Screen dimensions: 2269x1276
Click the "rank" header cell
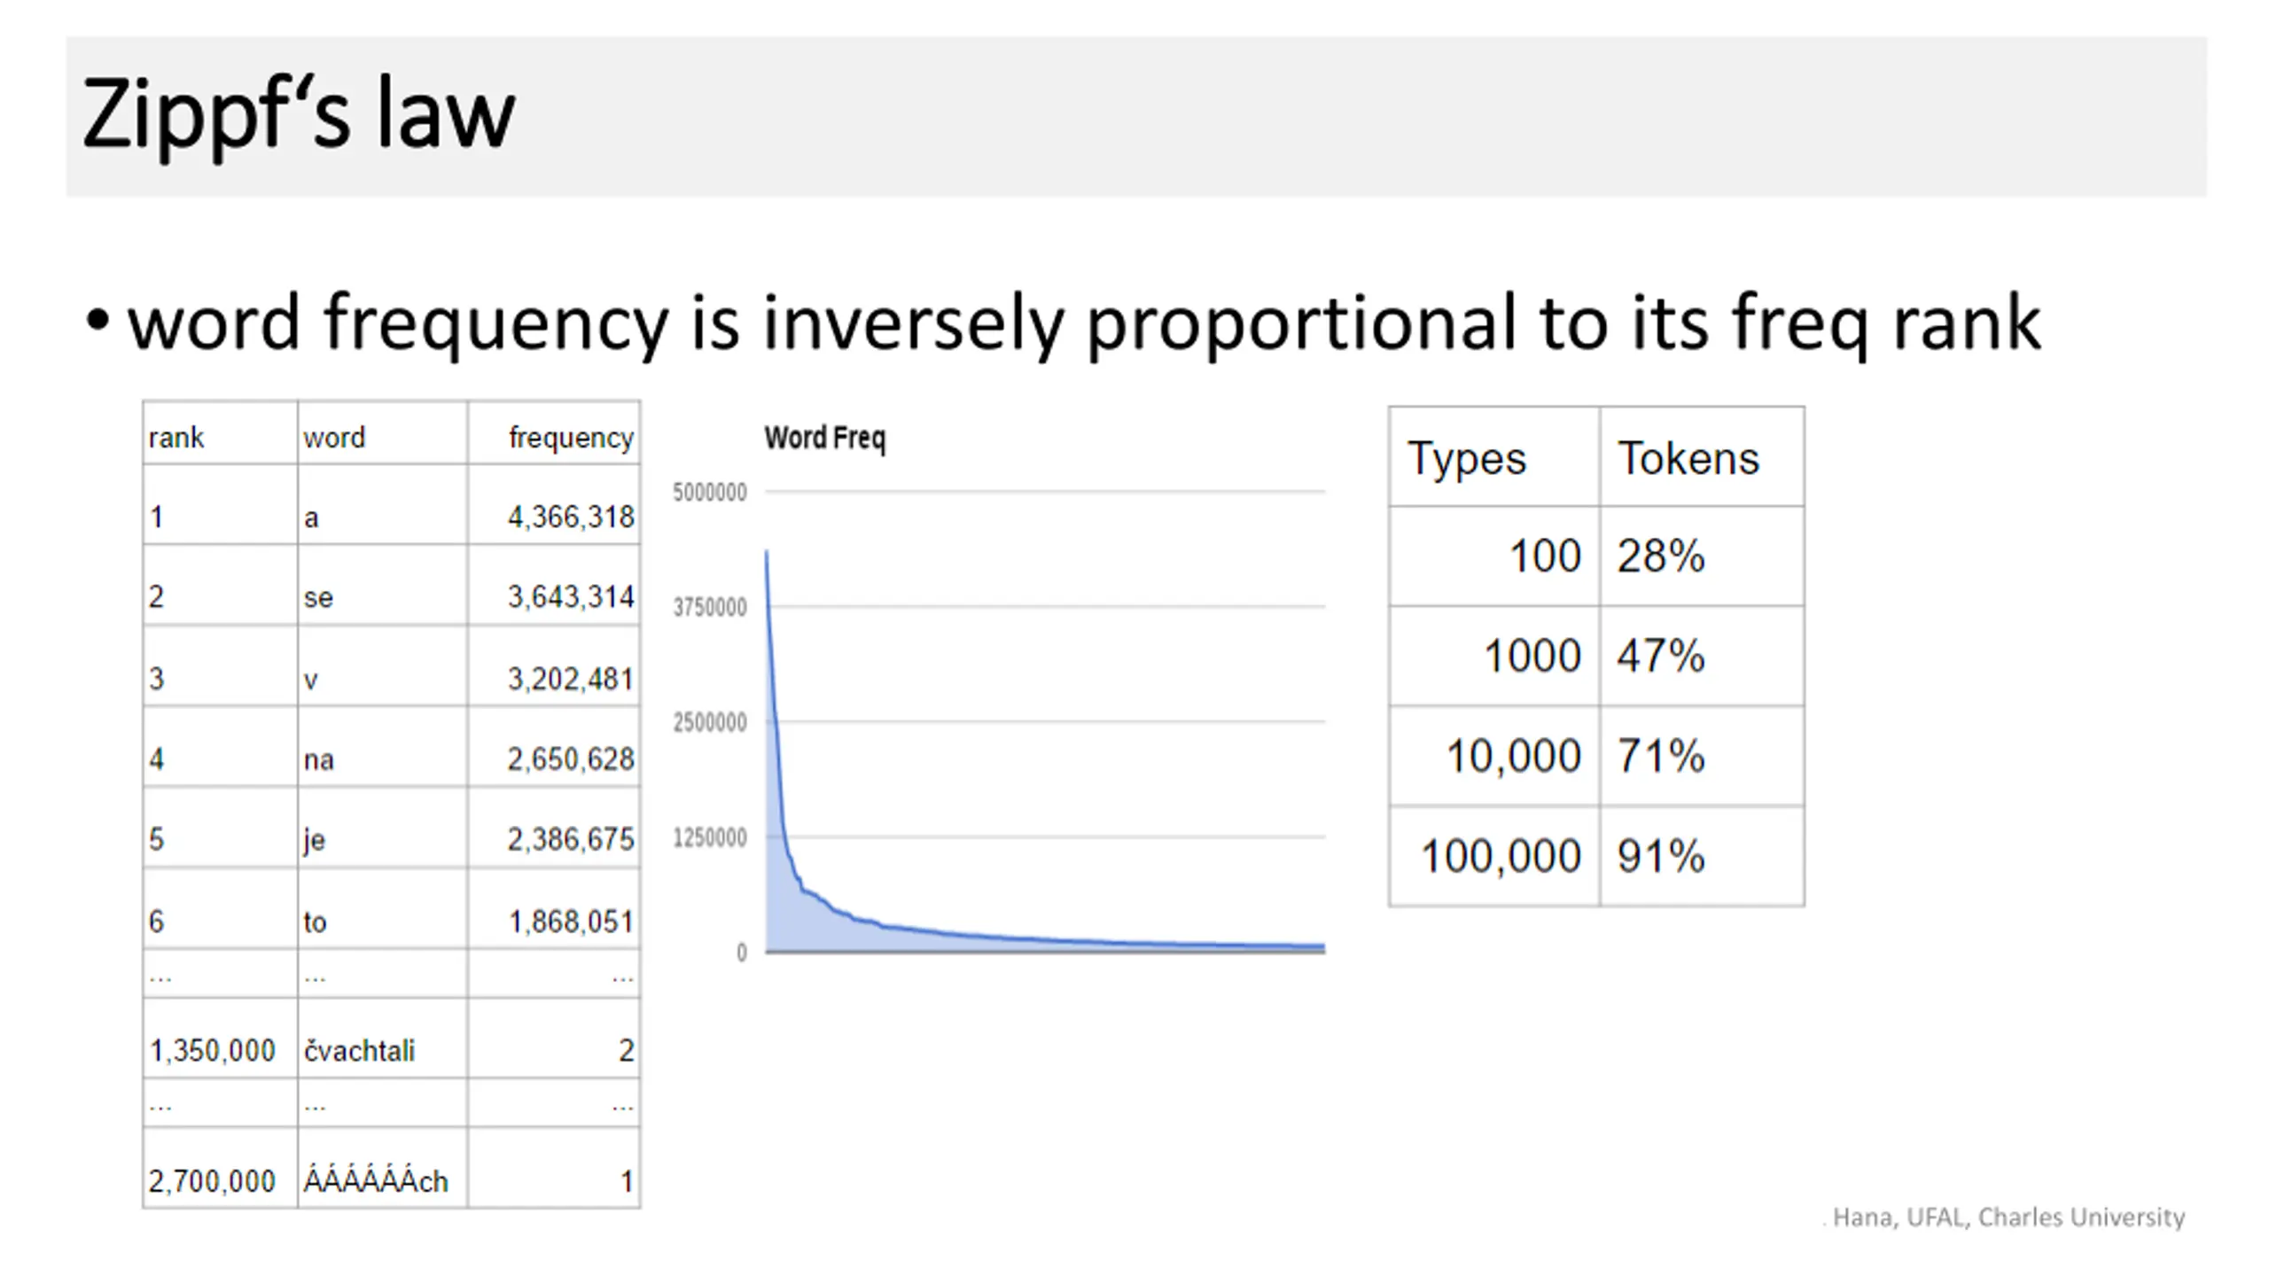tap(176, 438)
